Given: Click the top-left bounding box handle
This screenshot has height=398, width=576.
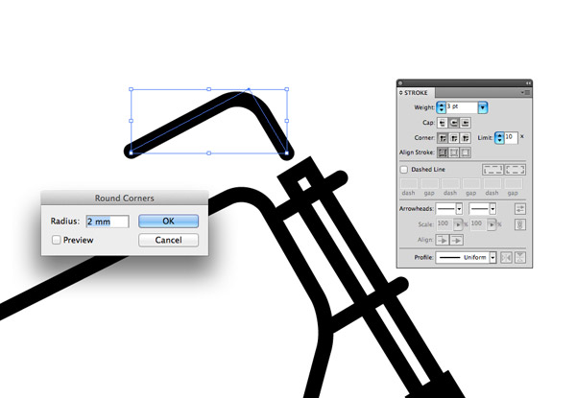Looking at the screenshot, I should (131, 89).
